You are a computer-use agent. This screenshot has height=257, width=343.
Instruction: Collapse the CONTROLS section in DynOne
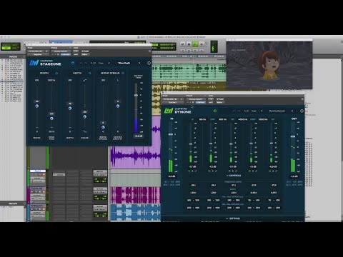pyautogui.click(x=234, y=176)
